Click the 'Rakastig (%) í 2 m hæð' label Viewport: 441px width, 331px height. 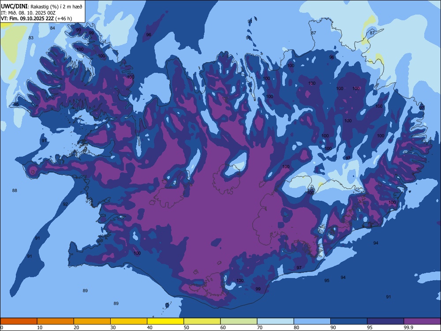pos(56,7)
